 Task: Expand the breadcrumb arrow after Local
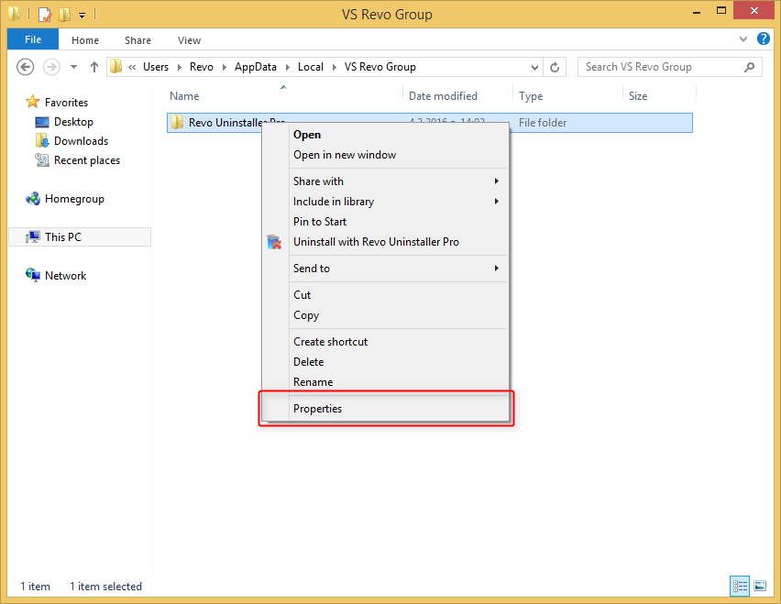[x=334, y=67]
